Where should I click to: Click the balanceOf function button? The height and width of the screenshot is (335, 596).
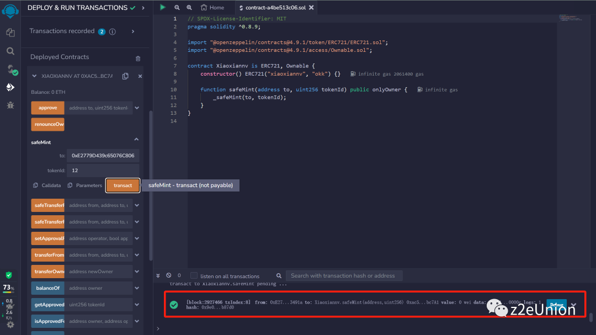point(47,288)
